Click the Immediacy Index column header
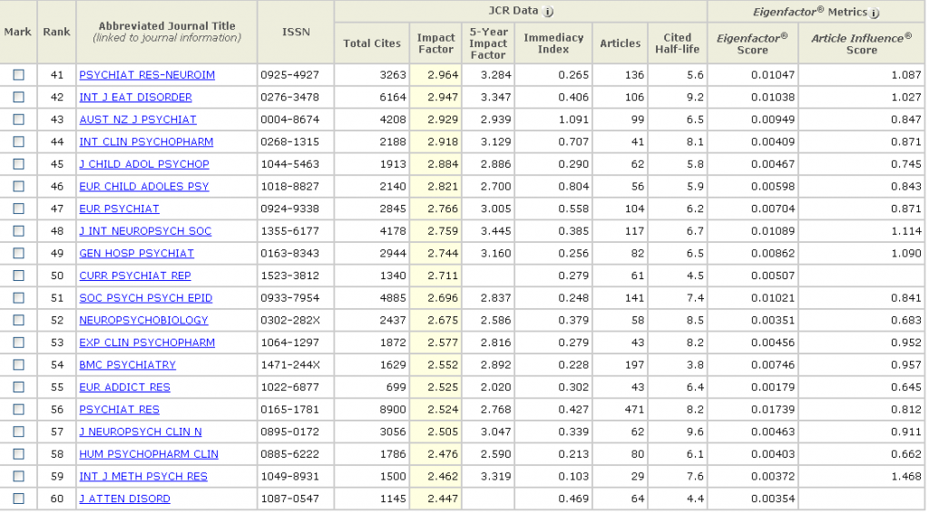The image size is (929, 513). (x=553, y=44)
